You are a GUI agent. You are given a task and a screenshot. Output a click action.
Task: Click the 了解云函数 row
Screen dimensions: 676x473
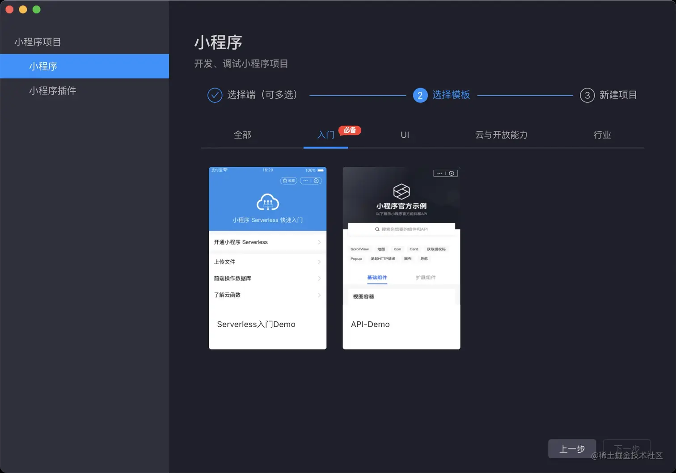click(267, 295)
